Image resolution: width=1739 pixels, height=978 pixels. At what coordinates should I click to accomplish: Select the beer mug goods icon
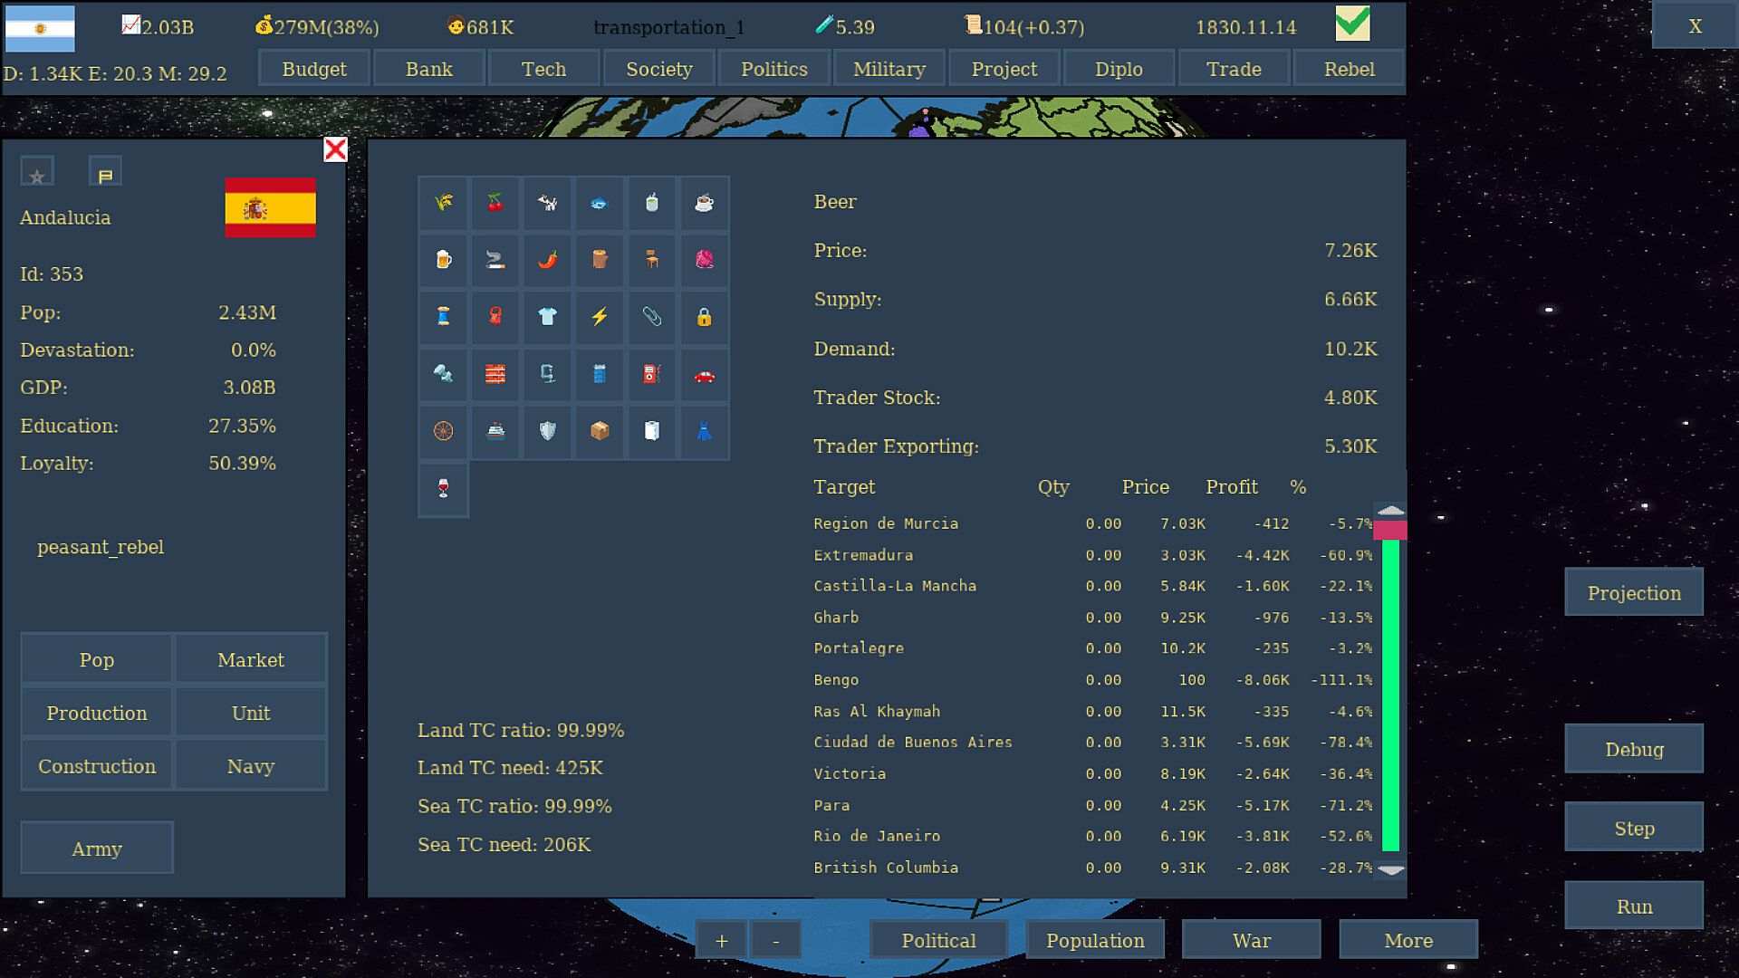pos(443,260)
